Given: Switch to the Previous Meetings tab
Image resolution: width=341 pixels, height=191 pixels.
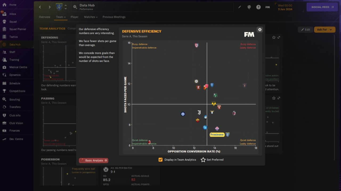Looking at the screenshot, I should point(114,17).
